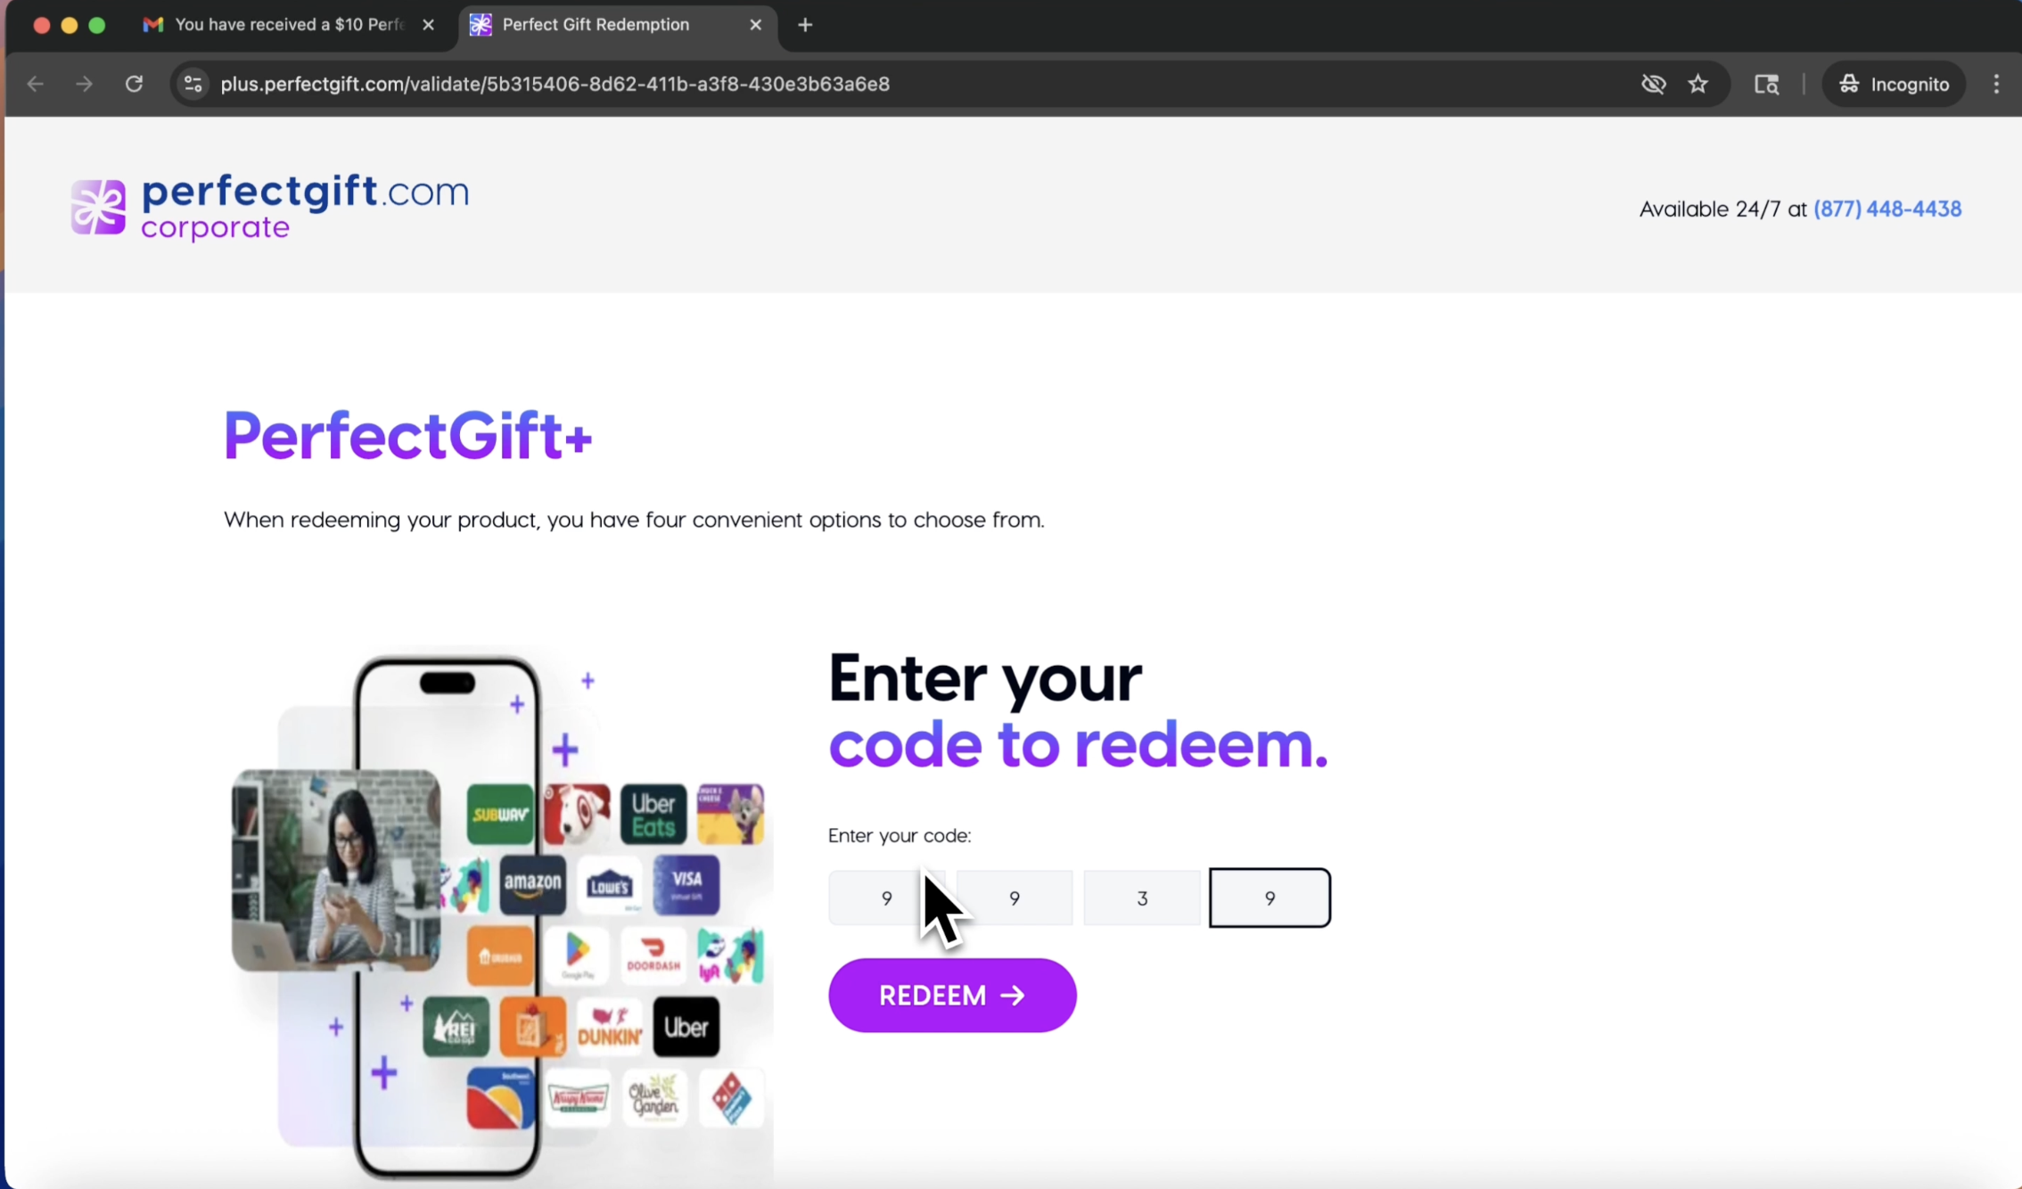Open Chrome's three-dot menu
2022x1189 pixels.
pos(1996,84)
